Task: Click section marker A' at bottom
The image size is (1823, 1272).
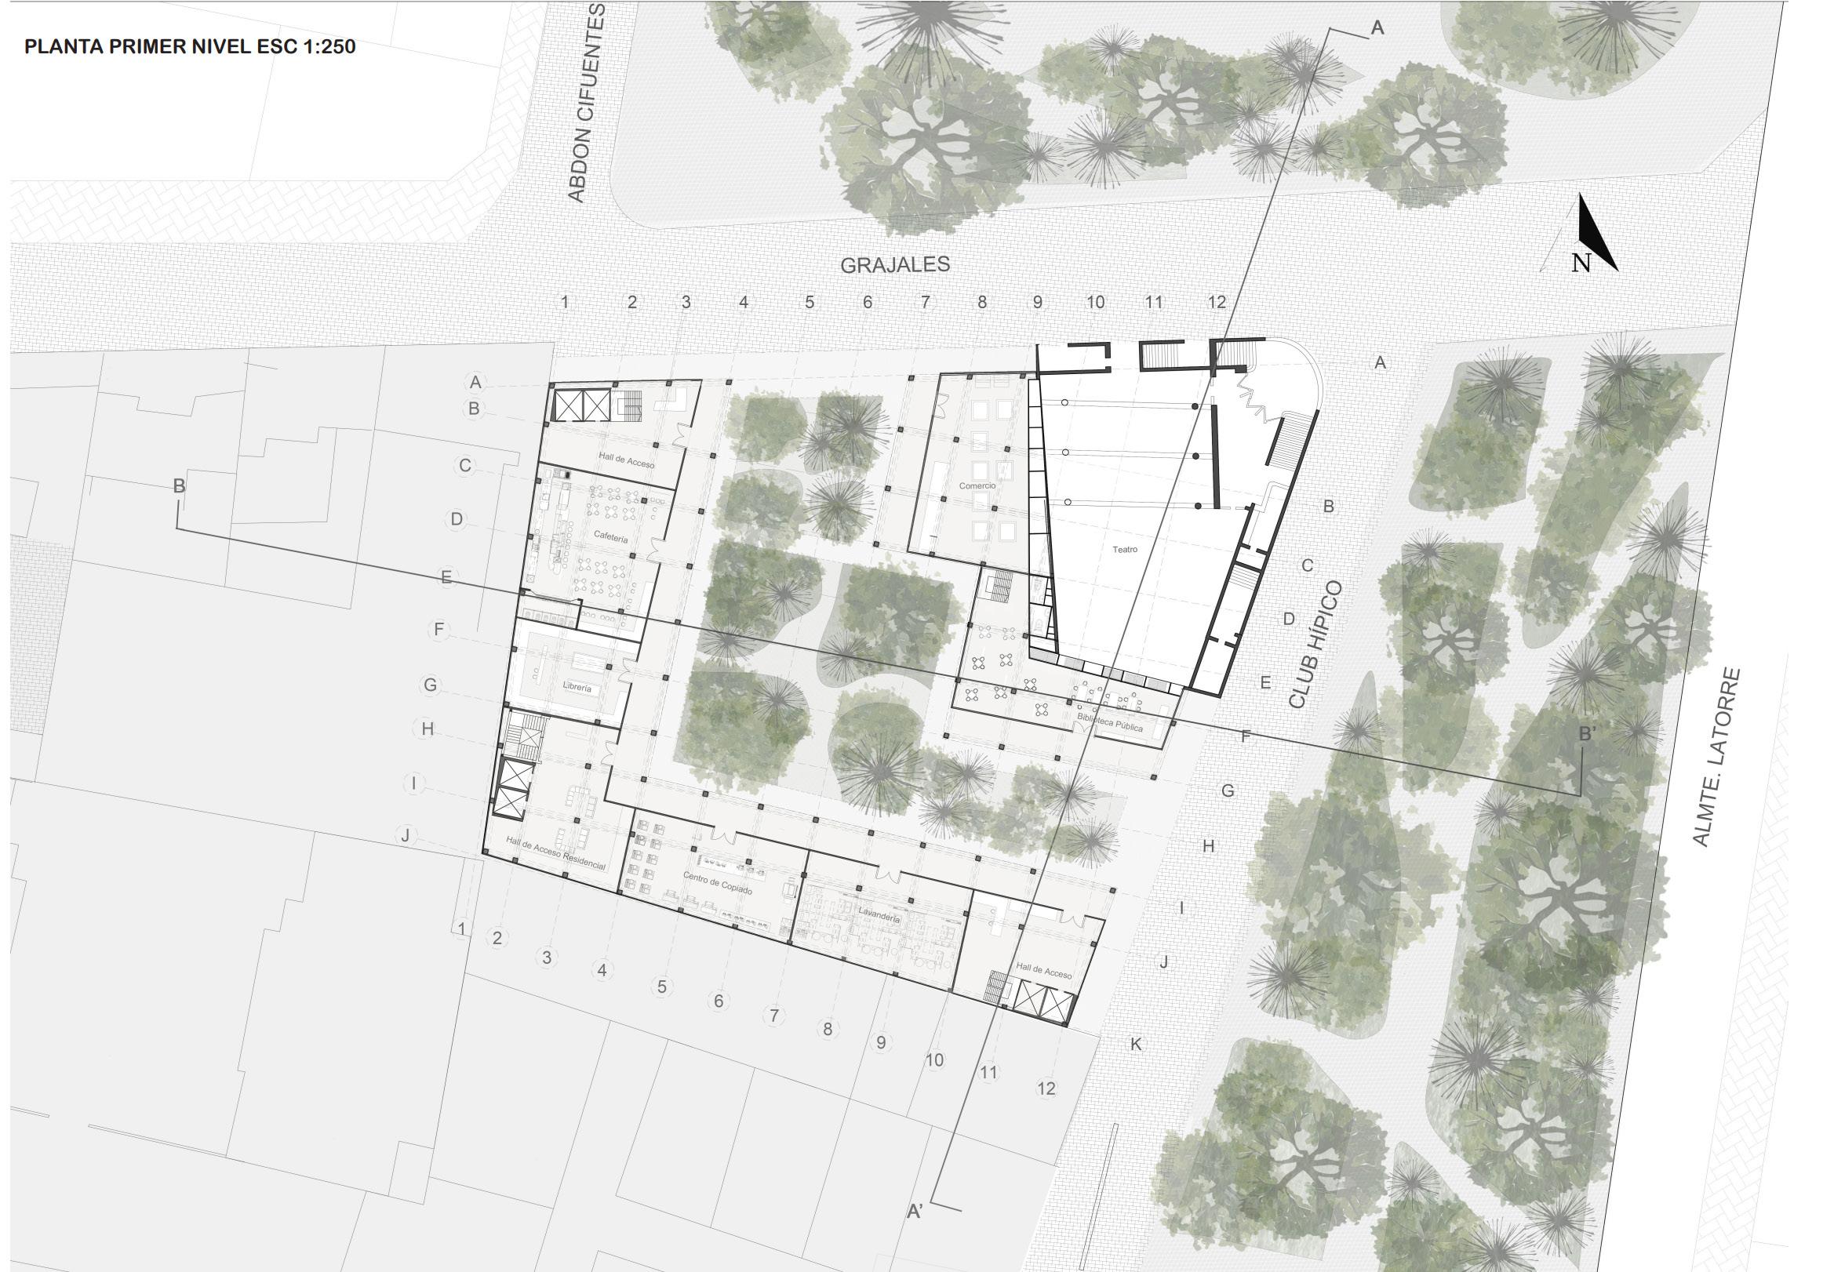Action: (x=915, y=1211)
